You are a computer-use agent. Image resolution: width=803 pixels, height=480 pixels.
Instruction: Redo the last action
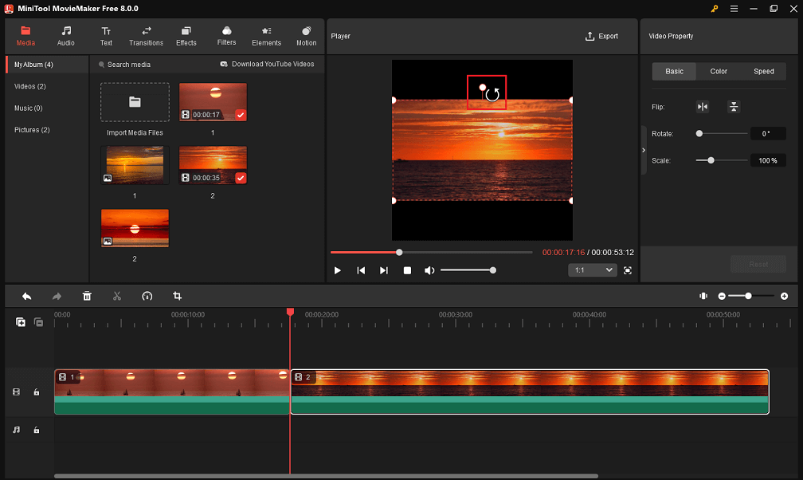[57, 297]
